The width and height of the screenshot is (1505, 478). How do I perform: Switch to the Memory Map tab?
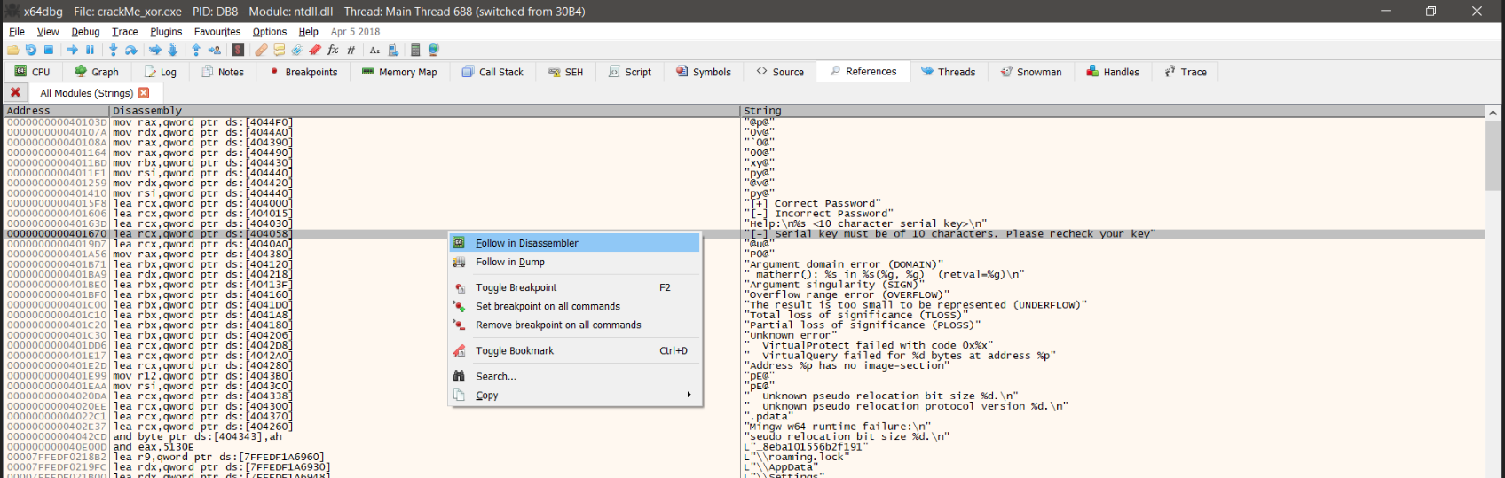[399, 72]
